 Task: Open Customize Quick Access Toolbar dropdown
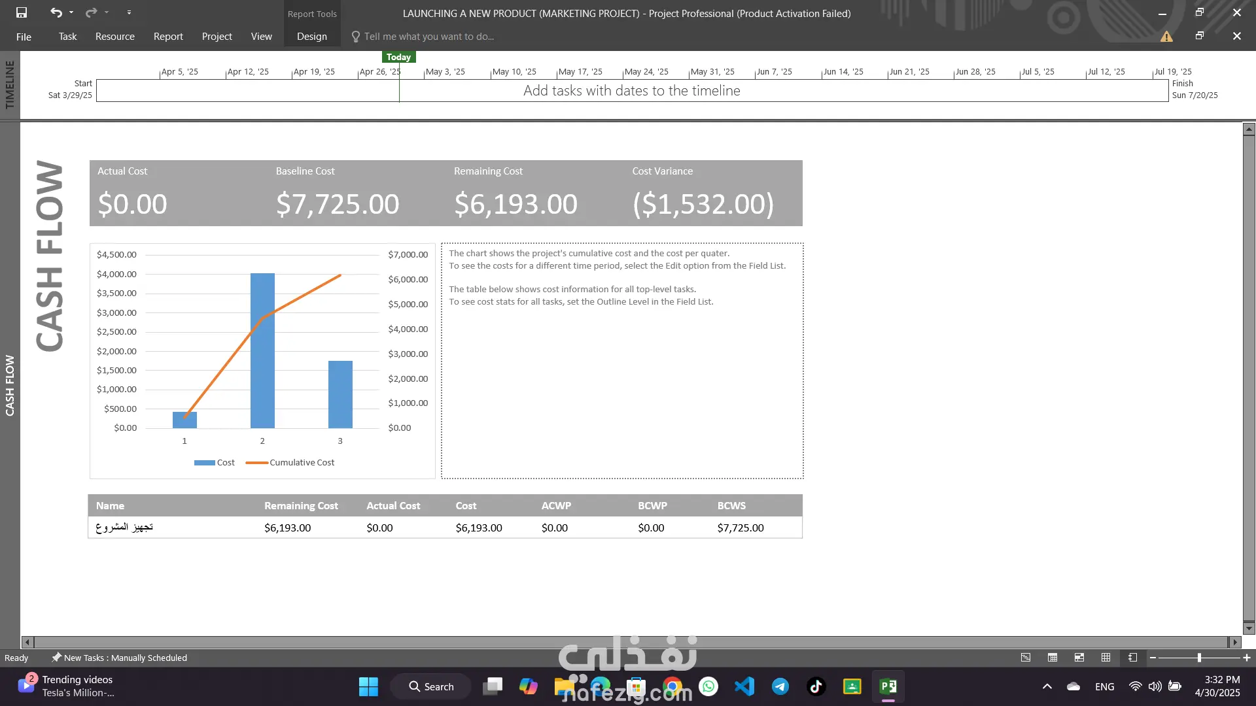[x=129, y=12]
